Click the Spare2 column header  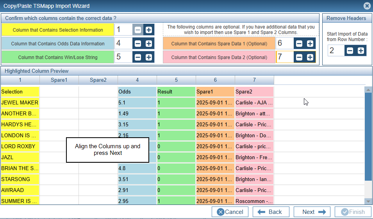pos(98,80)
